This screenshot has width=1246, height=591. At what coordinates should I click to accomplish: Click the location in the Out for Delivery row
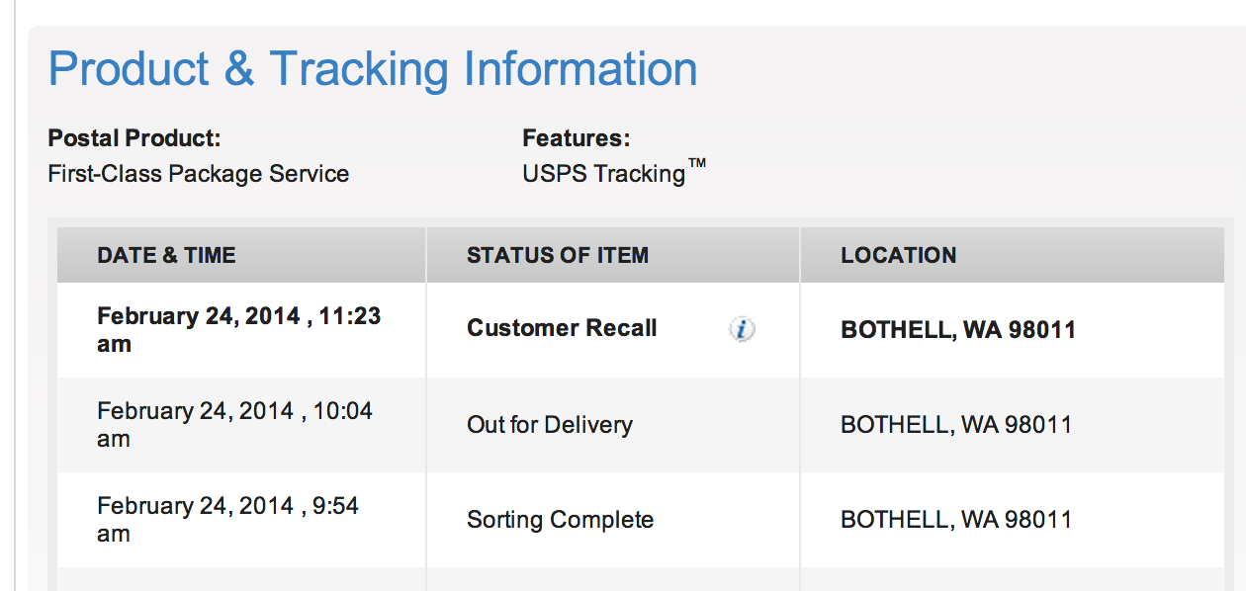click(956, 425)
